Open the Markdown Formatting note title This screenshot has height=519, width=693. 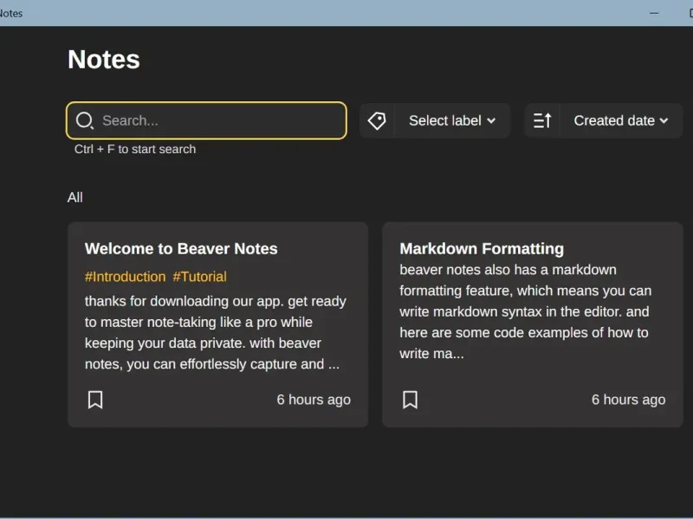tap(482, 249)
